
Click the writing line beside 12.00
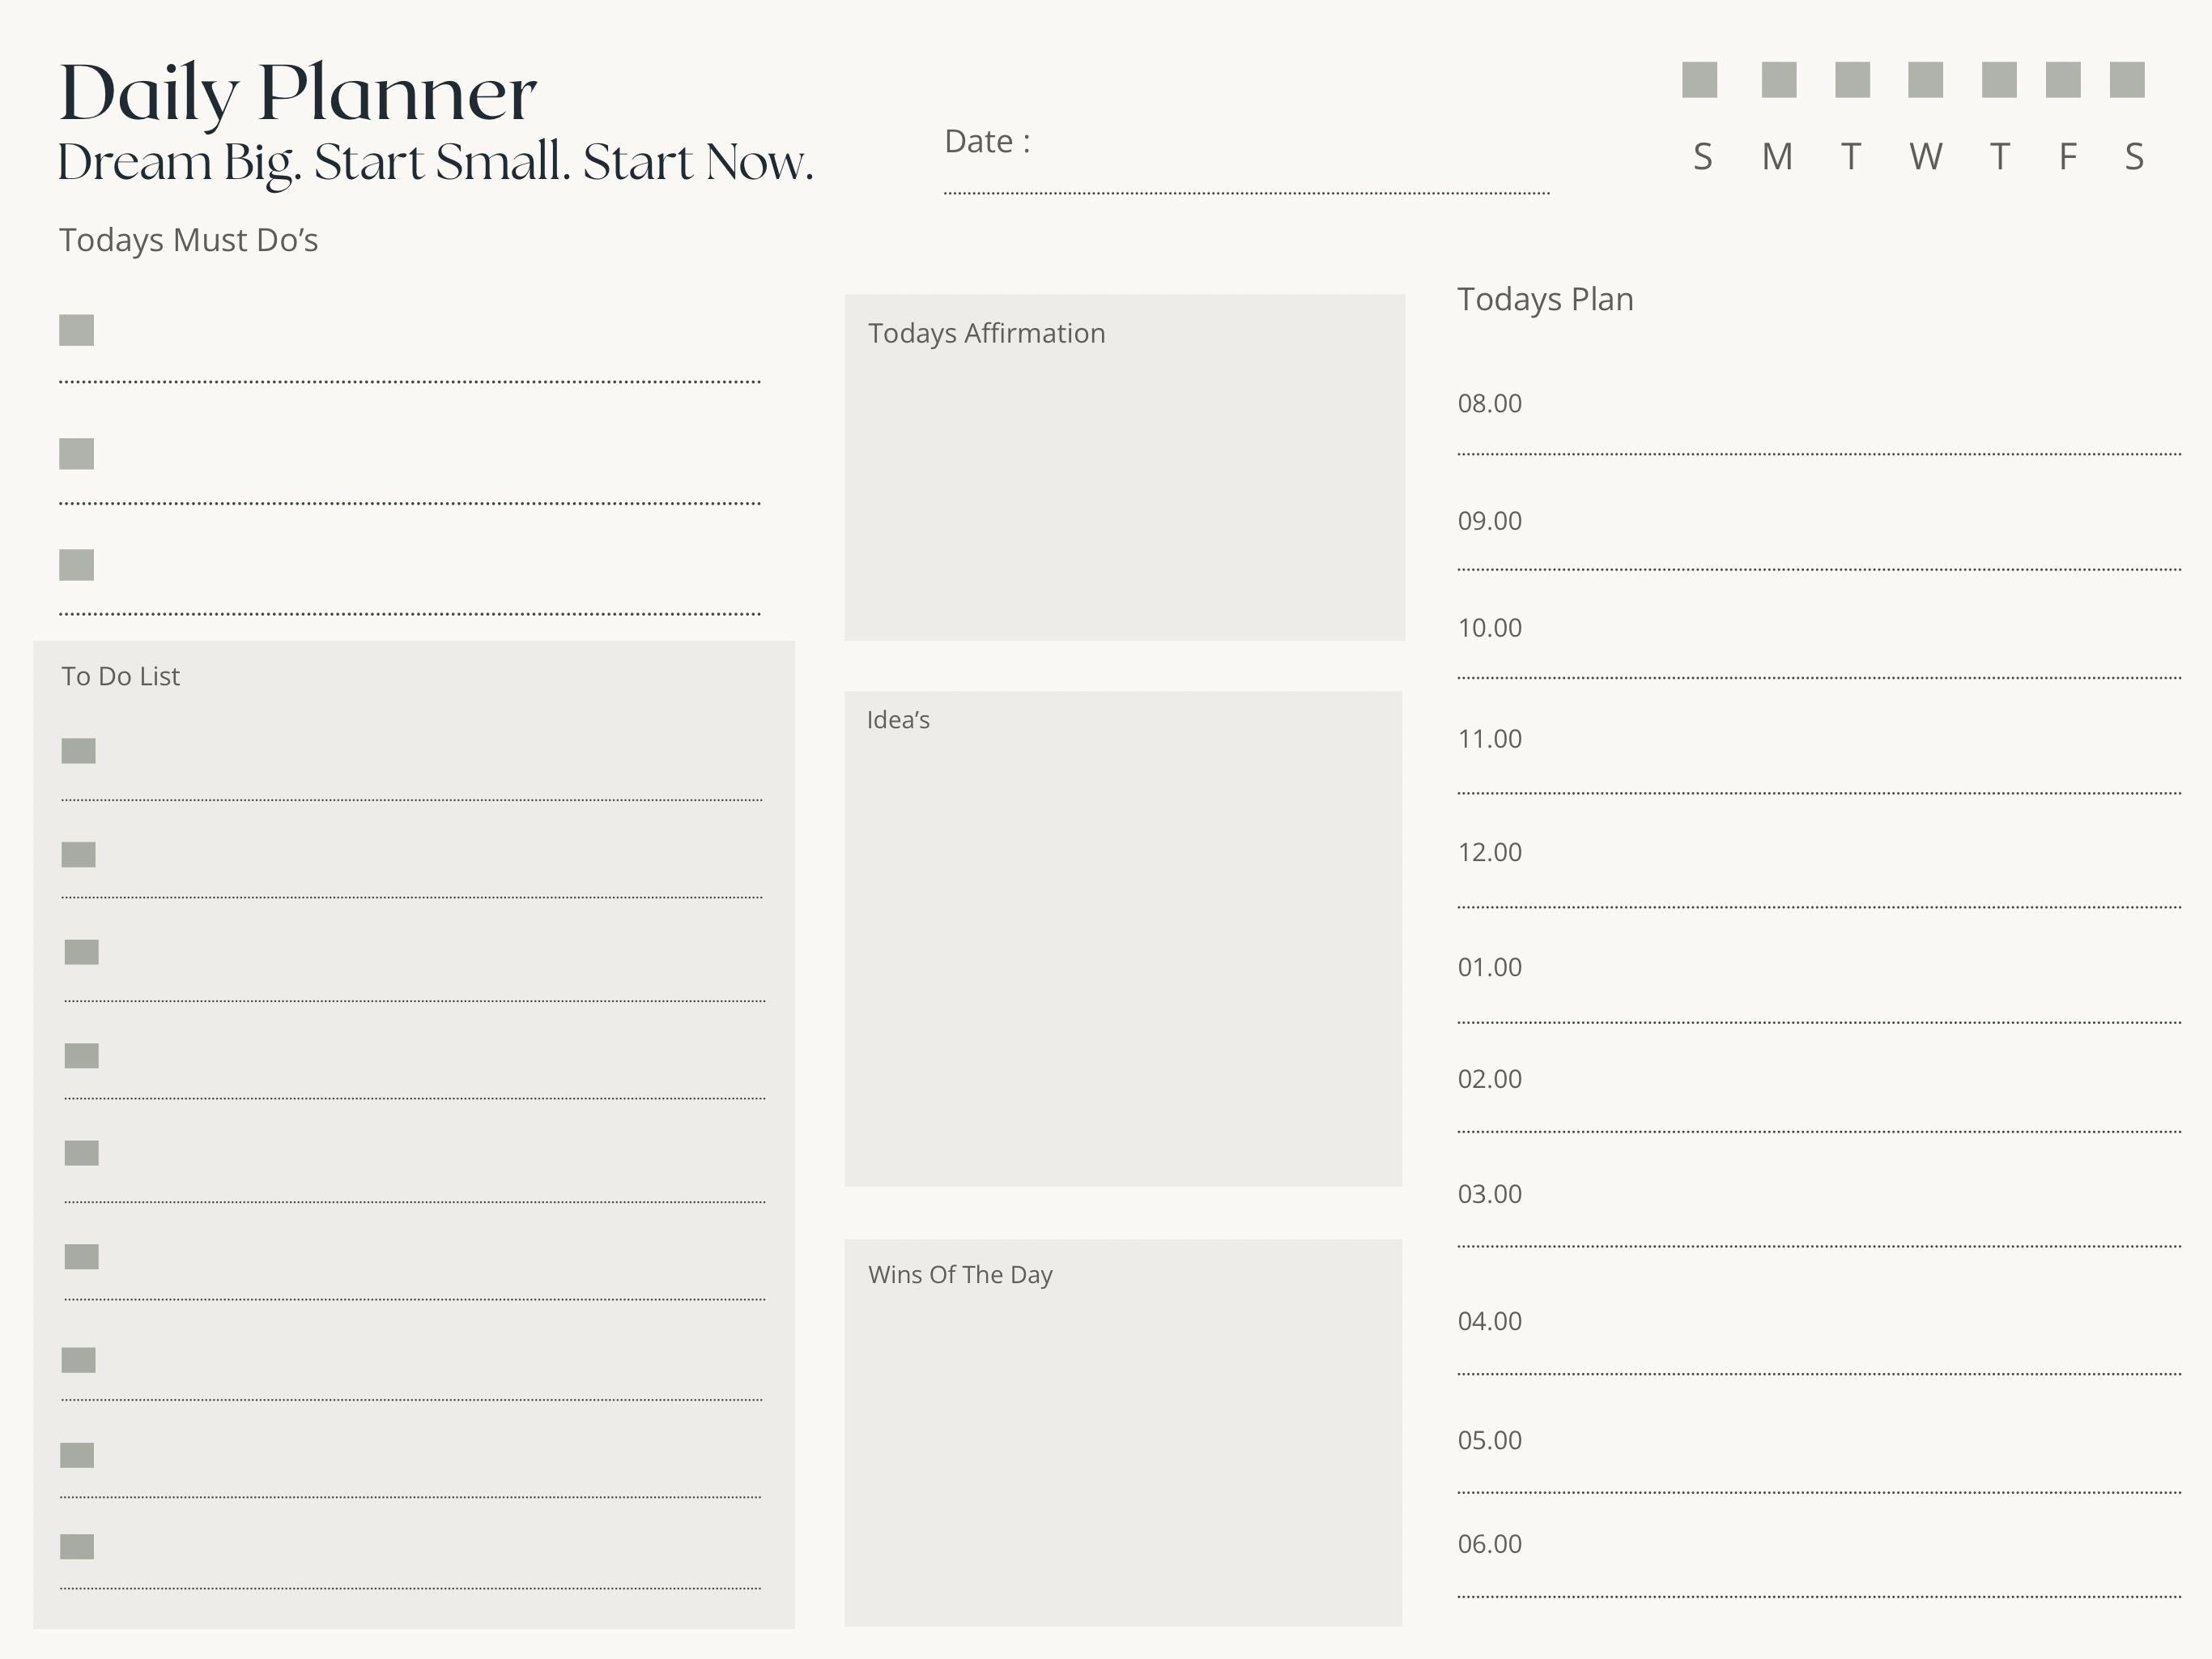point(1819,906)
